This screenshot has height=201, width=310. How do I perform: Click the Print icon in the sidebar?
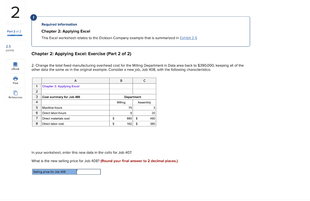click(15, 80)
